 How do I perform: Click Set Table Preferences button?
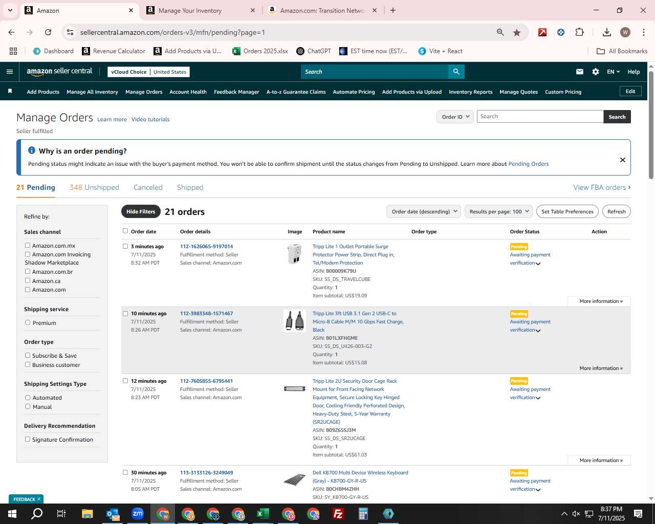tap(567, 211)
